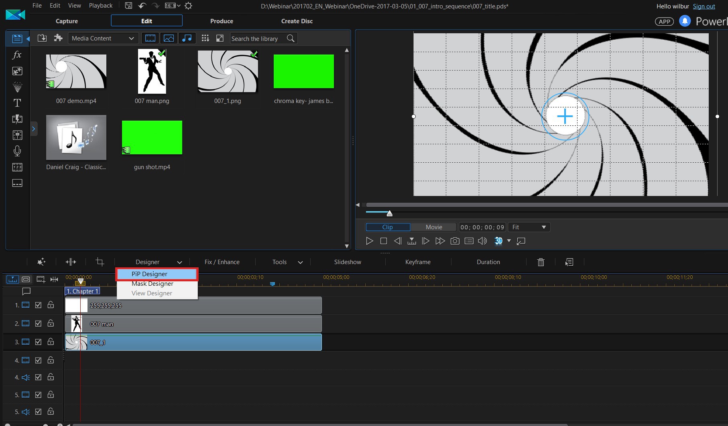Click the preview Play button
Viewport: 728px width, 426px height.
point(370,241)
